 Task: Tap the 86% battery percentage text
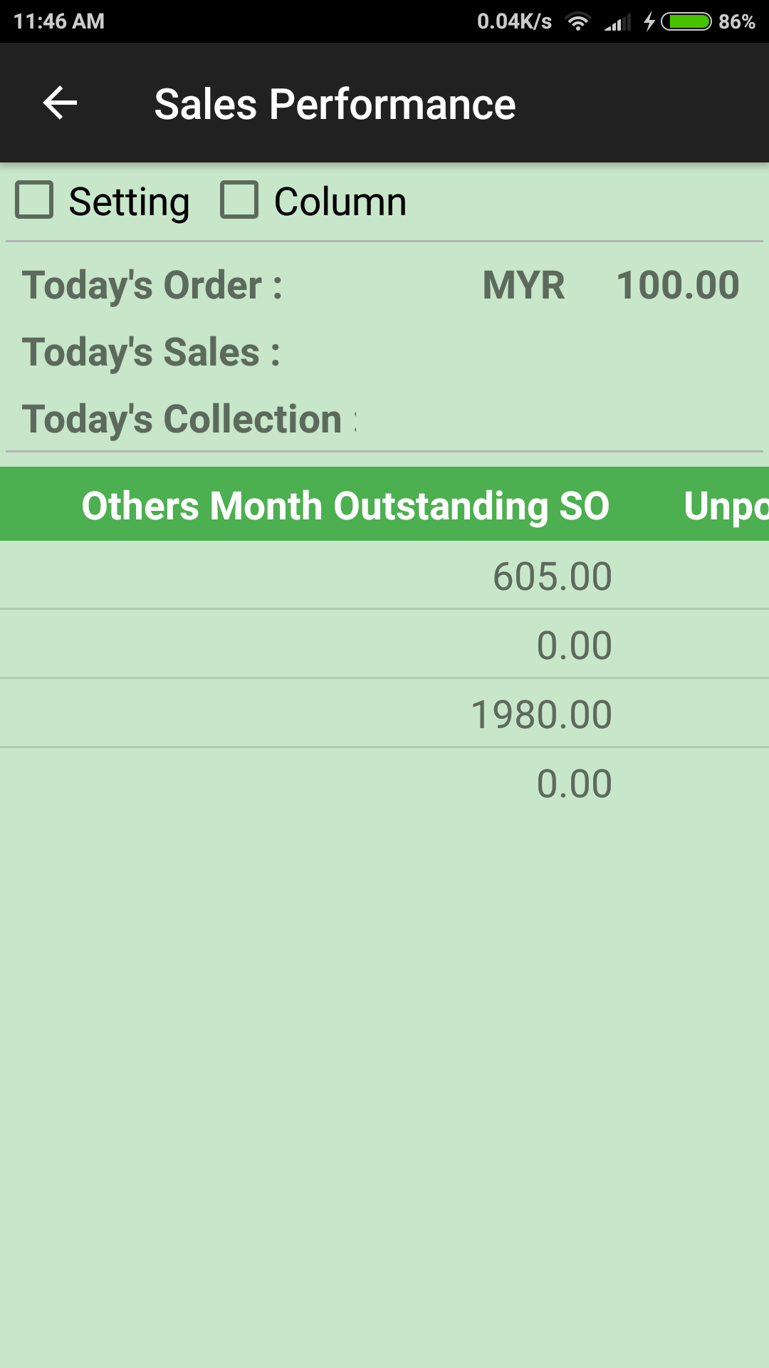point(736,22)
